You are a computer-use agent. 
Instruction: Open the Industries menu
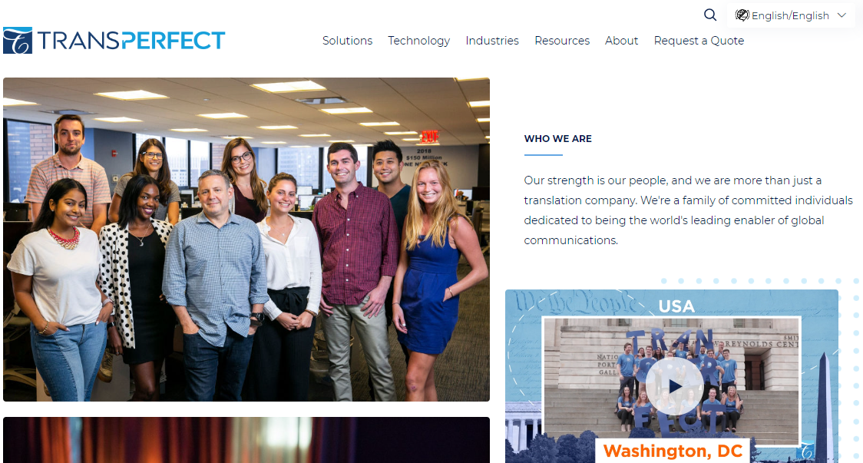(492, 41)
